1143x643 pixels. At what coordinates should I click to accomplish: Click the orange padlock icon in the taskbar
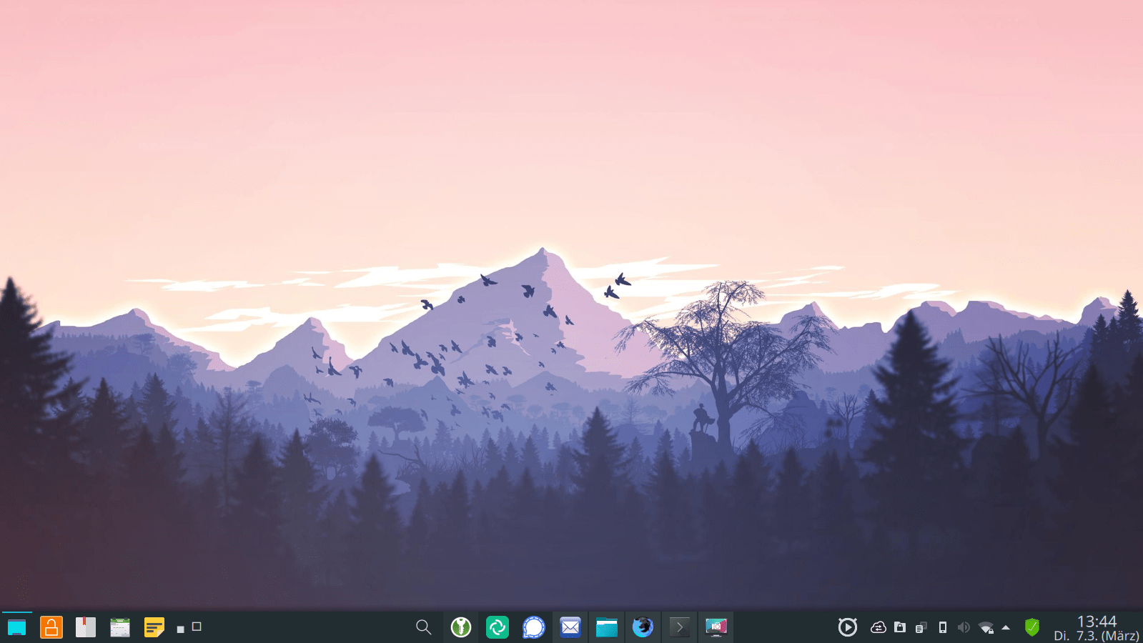point(51,627)
